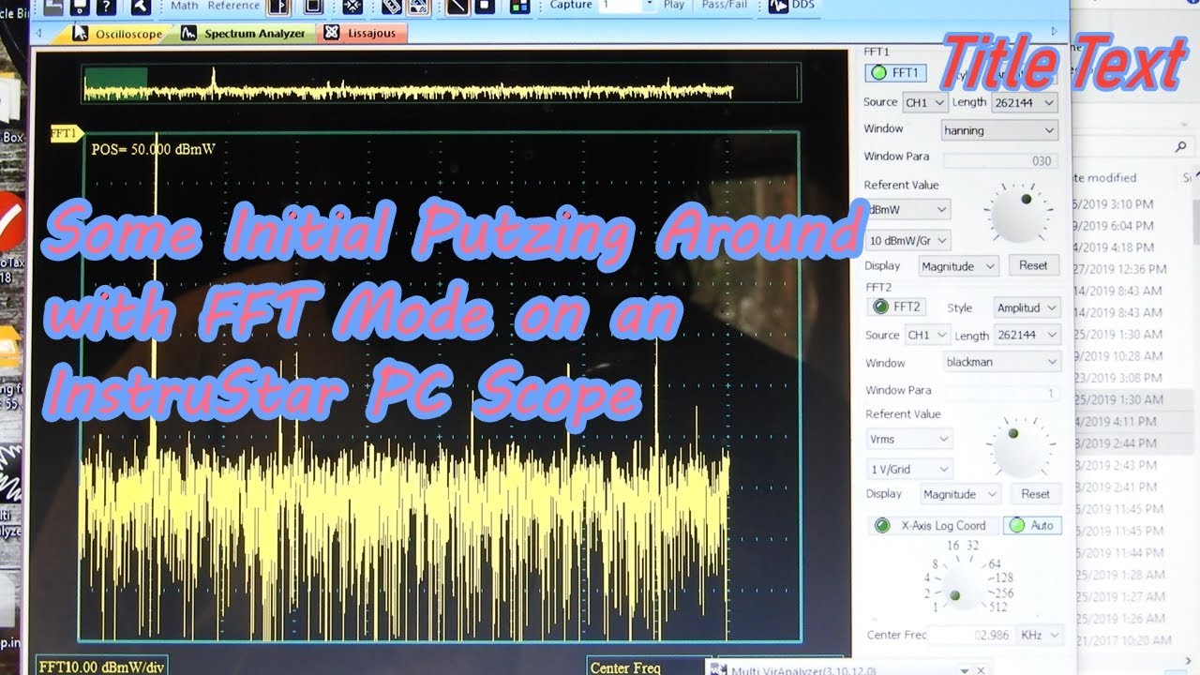Click the DDS waveform generator icon
The width and height of the screenshot is (1200, 675).
pyautogui.click(x=779, y=6)
